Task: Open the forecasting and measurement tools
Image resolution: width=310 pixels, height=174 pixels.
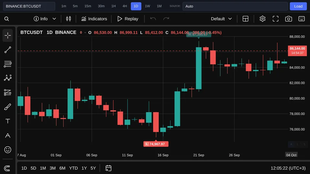Action: 8,92
